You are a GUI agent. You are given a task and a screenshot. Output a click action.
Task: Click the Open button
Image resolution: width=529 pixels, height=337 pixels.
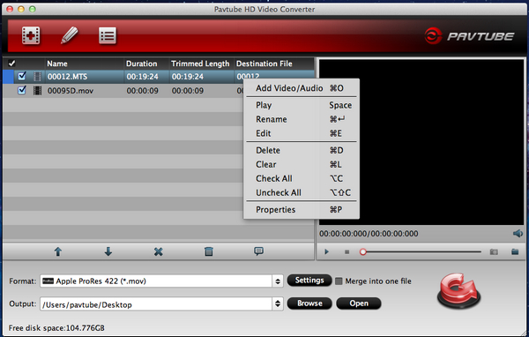pos(359,303)
